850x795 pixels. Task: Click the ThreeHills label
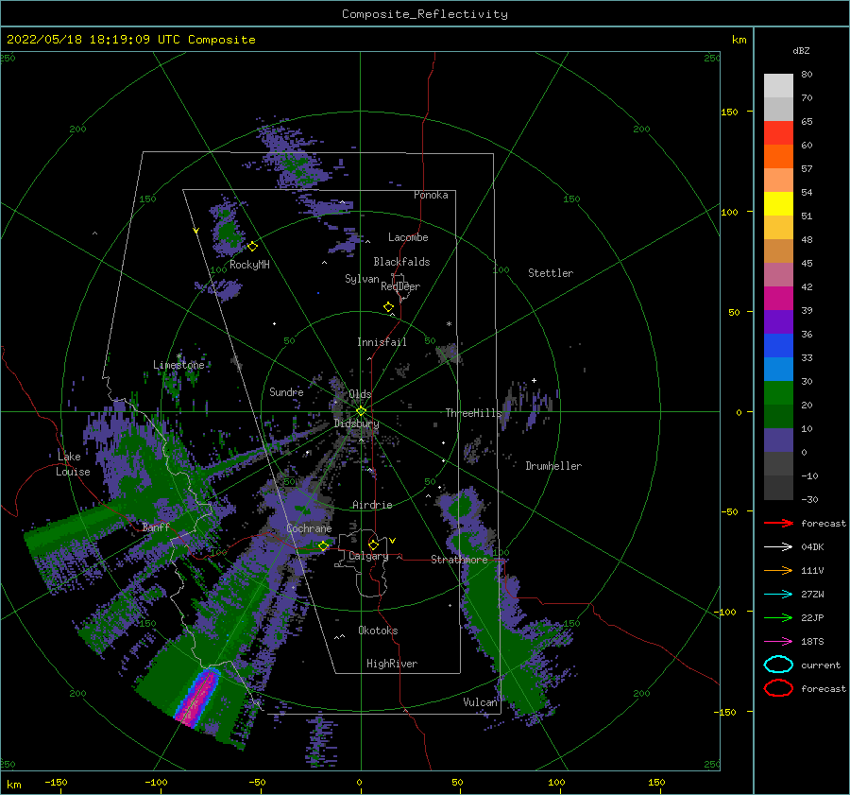473,413
